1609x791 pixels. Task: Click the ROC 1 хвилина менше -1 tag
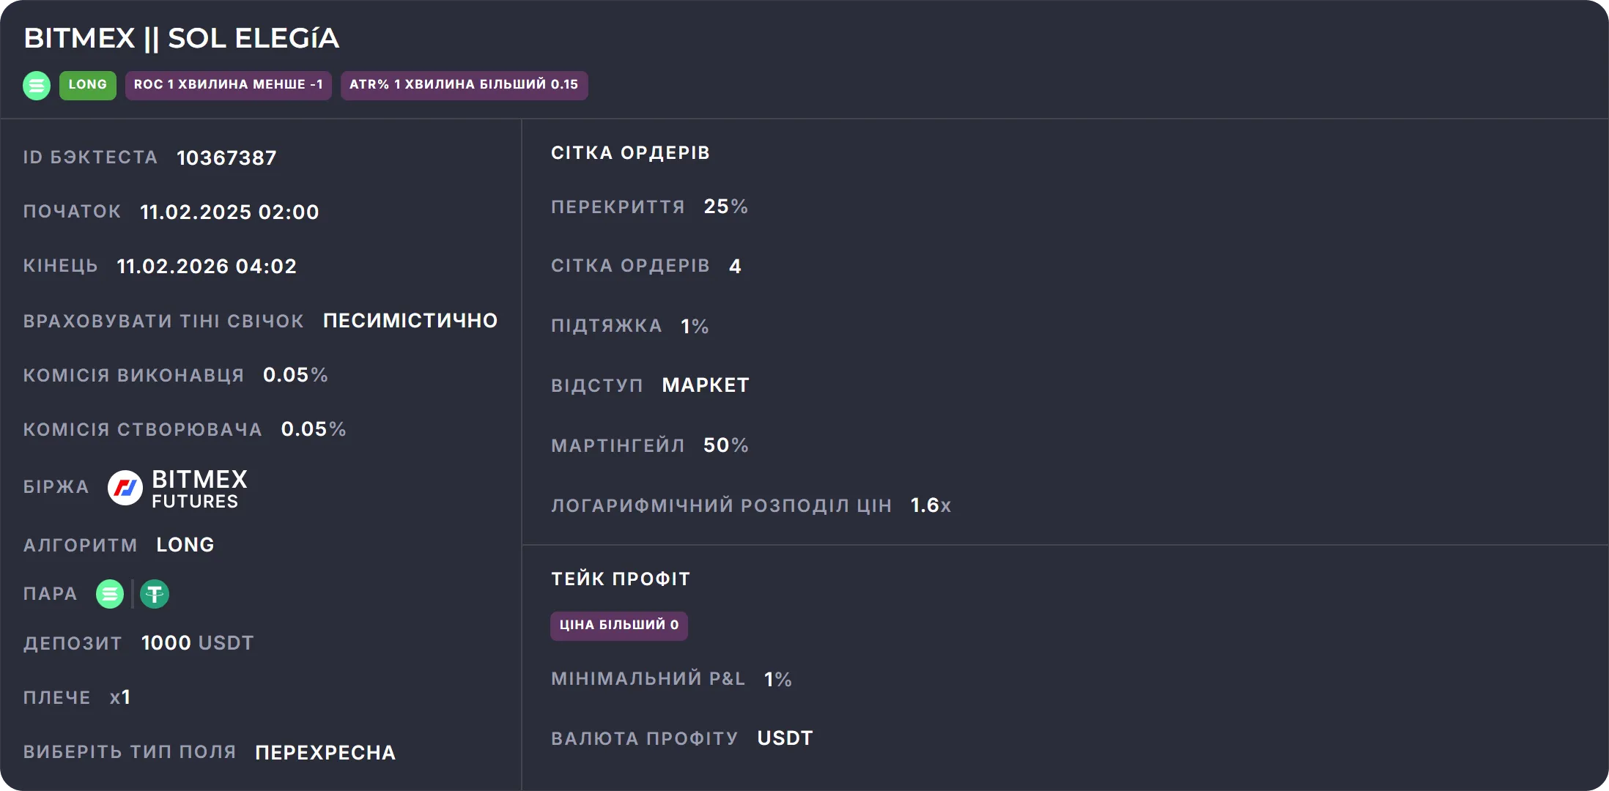(x=228, y=85)
